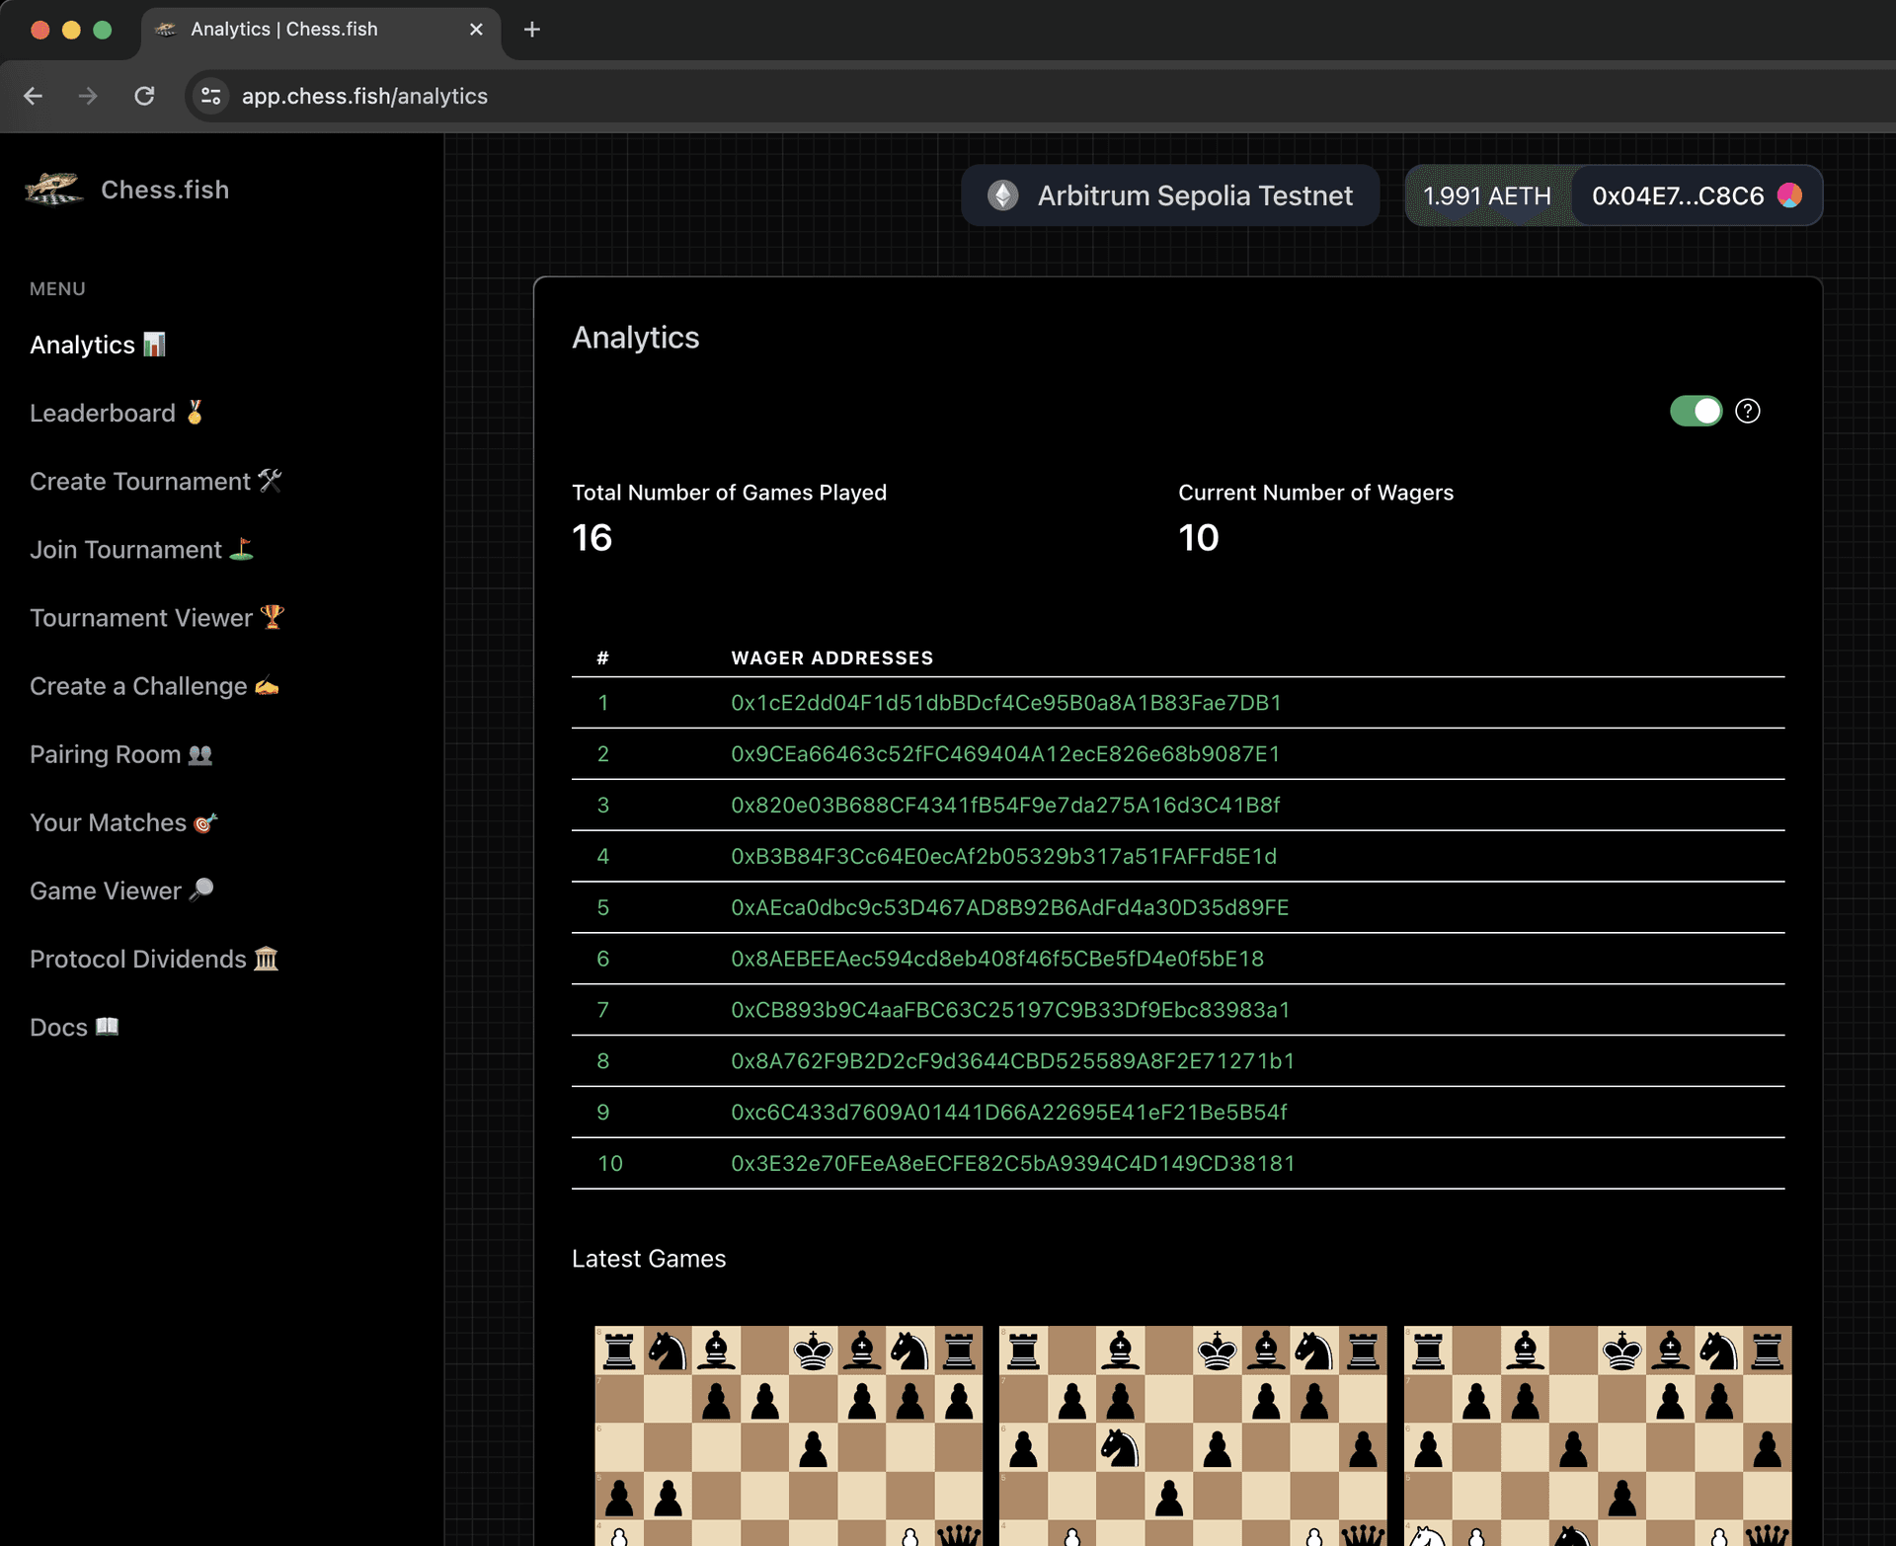Click the Chess.fish fish logo icon
Screen dimensions: 1896x1546
click(x=54, y=189)
